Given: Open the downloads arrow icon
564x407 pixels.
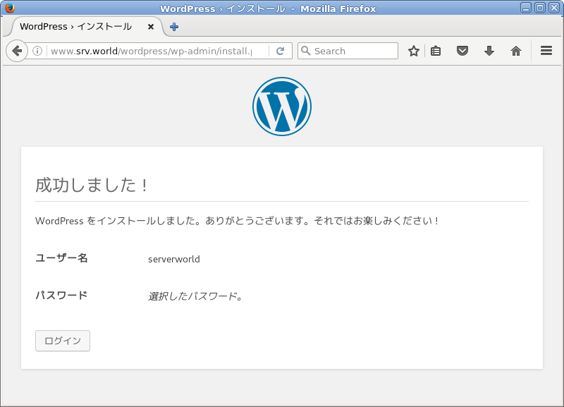Looking at the screenshot, I should click(x=489, y=51).
